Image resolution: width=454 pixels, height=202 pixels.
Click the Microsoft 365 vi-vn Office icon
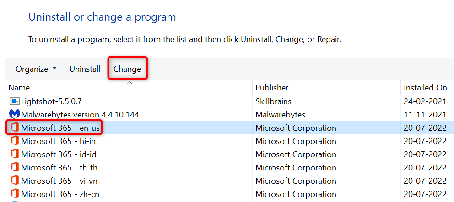[14, 181]
